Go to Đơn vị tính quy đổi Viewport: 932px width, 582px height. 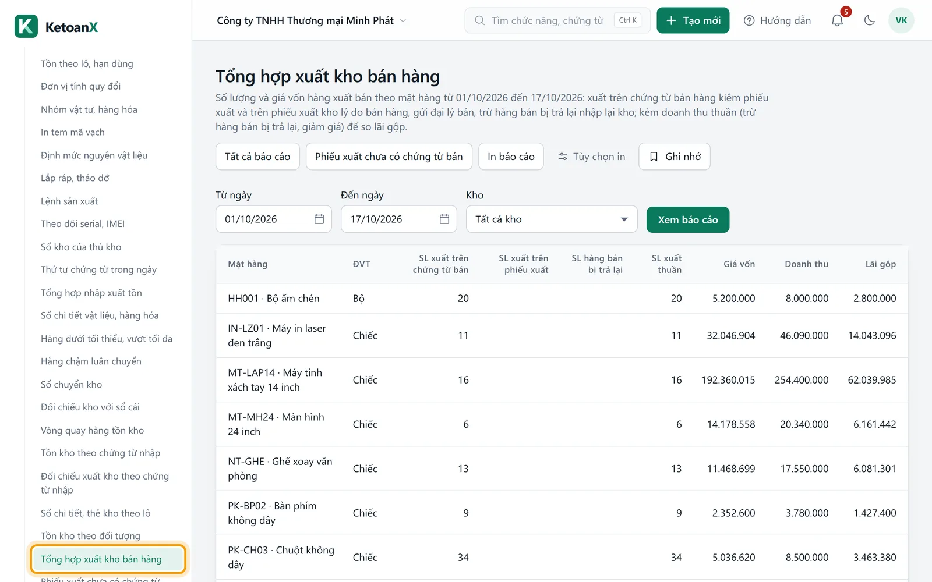coord(81,86)
